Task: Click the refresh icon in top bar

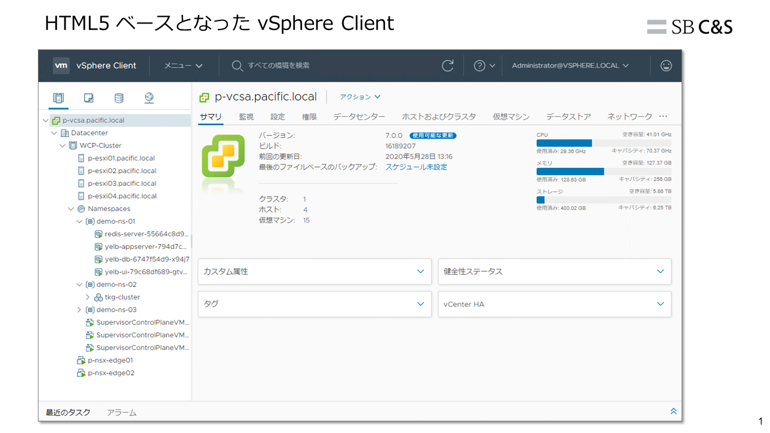Action: (x=448, y=66)
